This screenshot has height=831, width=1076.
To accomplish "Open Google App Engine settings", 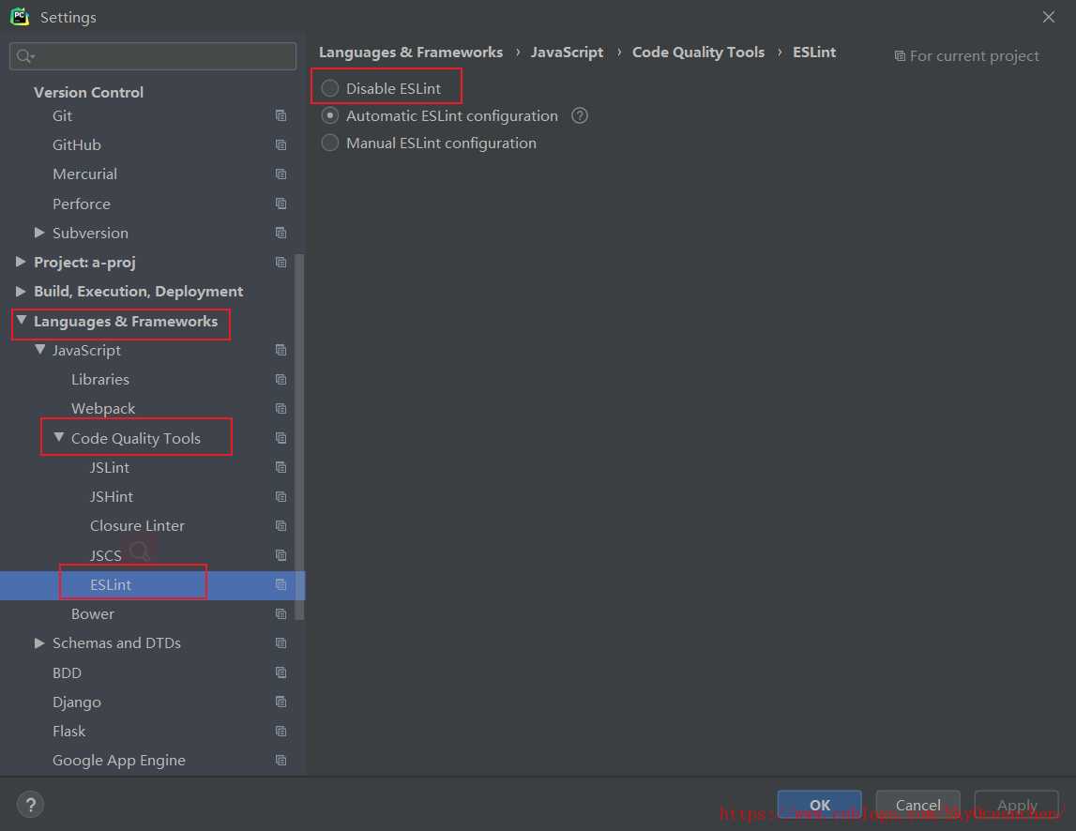I will (119, 761).
